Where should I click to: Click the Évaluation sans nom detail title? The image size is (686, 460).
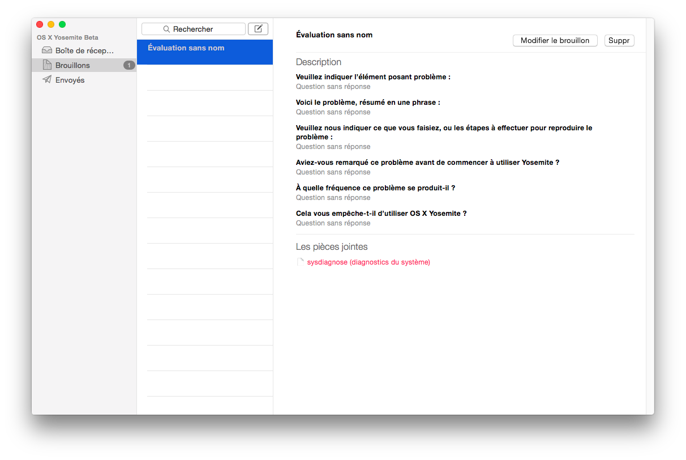pos(334,35)
